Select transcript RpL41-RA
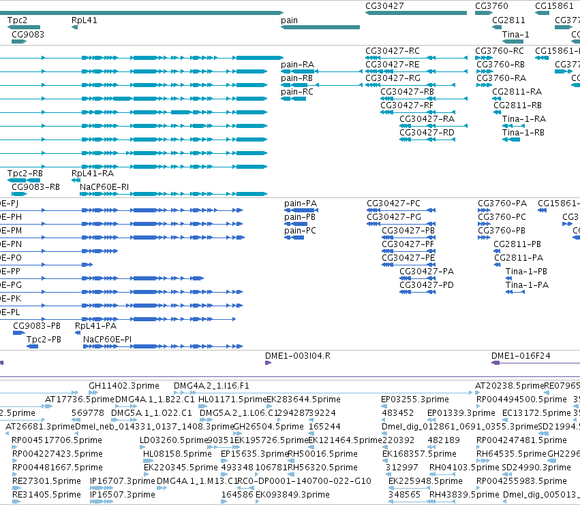580x505 pixels. (93, 174)
